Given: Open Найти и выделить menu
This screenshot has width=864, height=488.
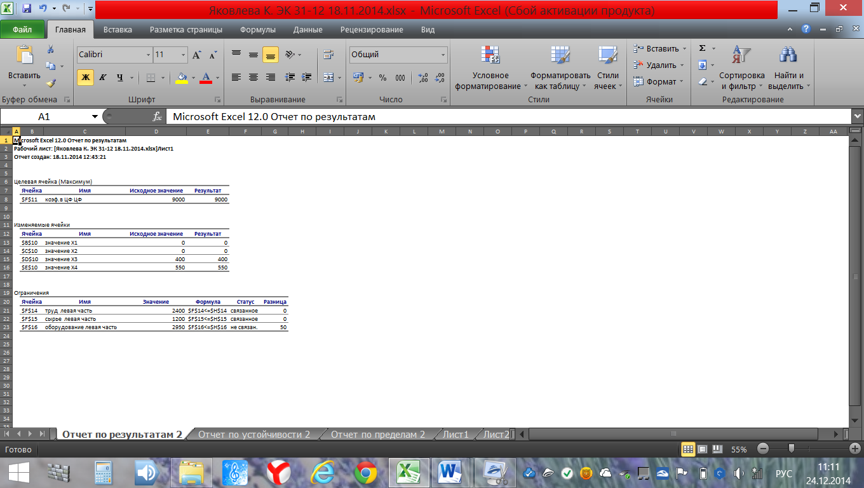Looking at the screenshot, I should pos(788,68).
